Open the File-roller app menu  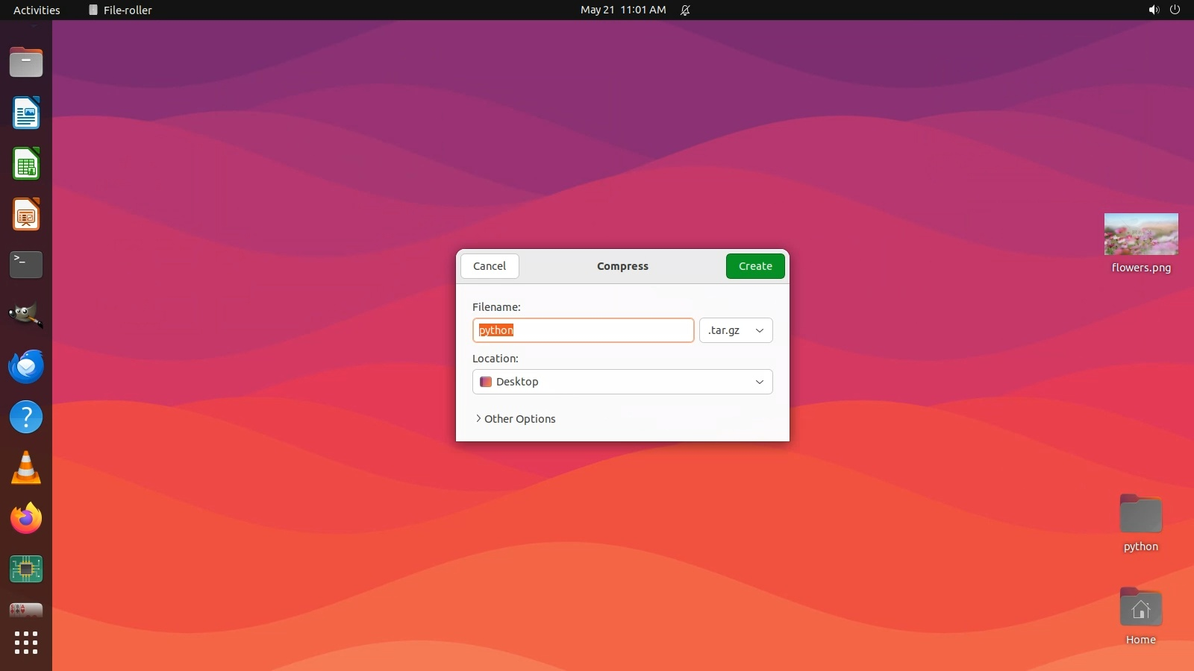[120, 10]
